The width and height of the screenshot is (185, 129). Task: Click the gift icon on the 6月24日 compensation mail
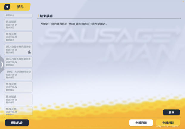[x=29, y=52]
